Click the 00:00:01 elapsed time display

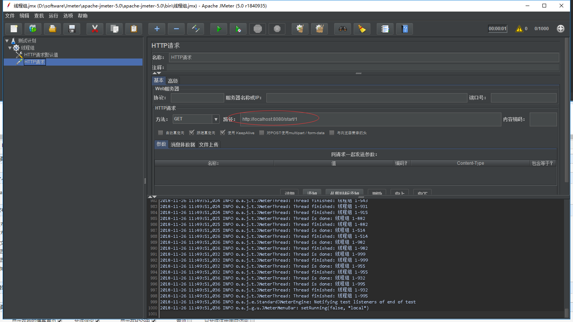[x=498, y=29]
